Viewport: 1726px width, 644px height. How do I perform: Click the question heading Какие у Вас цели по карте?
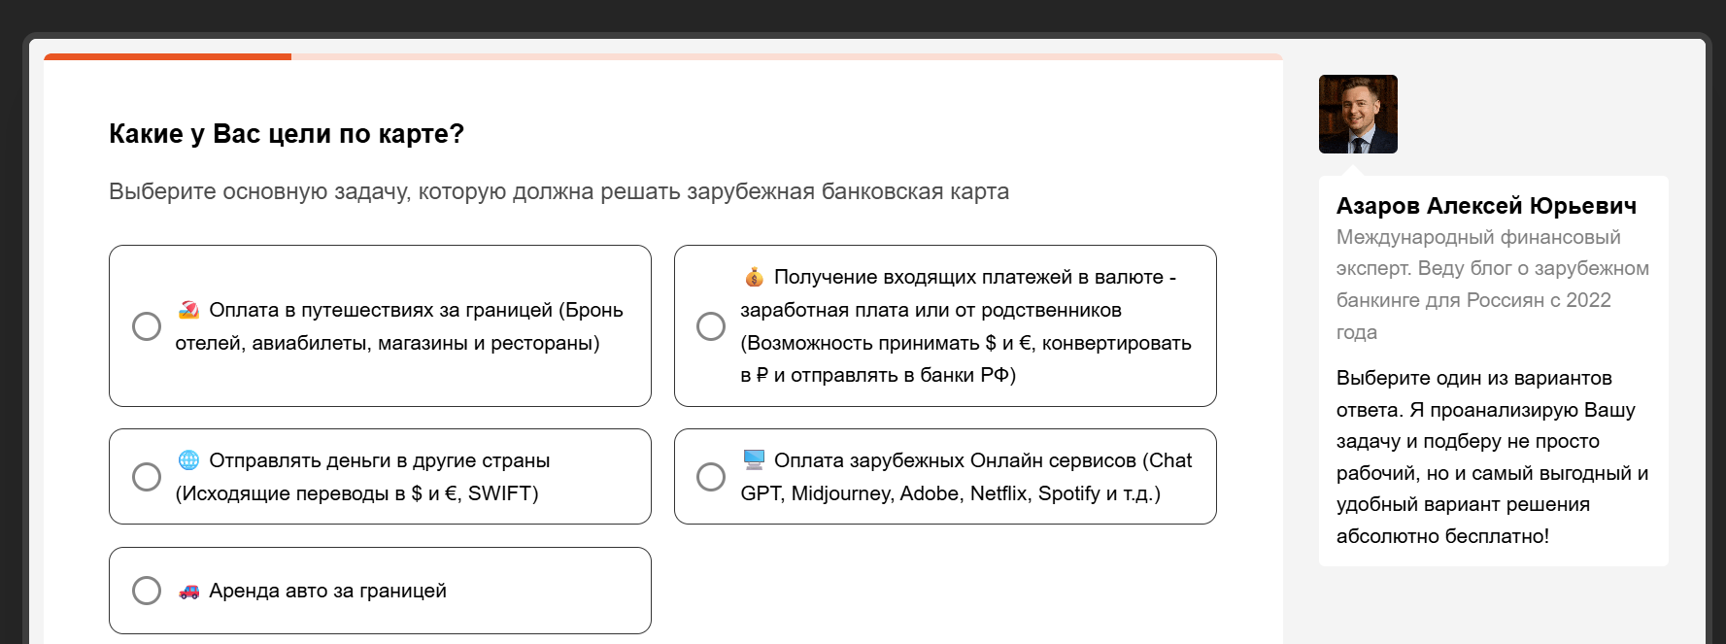coord(286,133)
